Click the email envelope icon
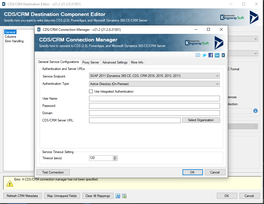Viewport: 264px width, 204px height. tap(198, 55)
